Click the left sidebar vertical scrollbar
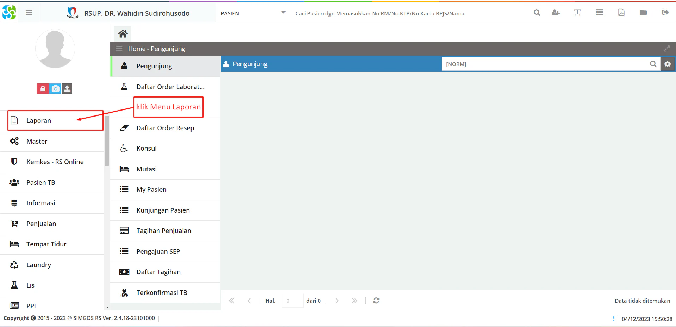Screen dimensions: 676x327 click(x=107, y=141)
